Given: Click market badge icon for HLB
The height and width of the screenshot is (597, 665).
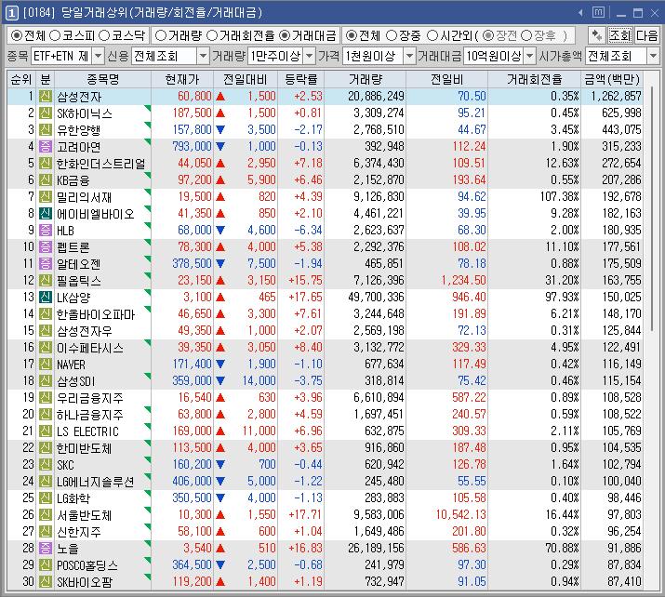Looking at the screenshot, I should (46, 231).
